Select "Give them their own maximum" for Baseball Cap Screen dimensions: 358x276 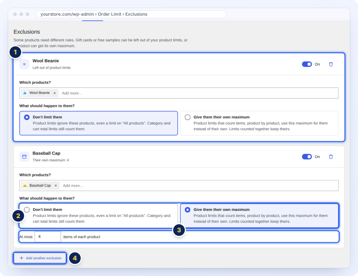(x=259, y=216)
